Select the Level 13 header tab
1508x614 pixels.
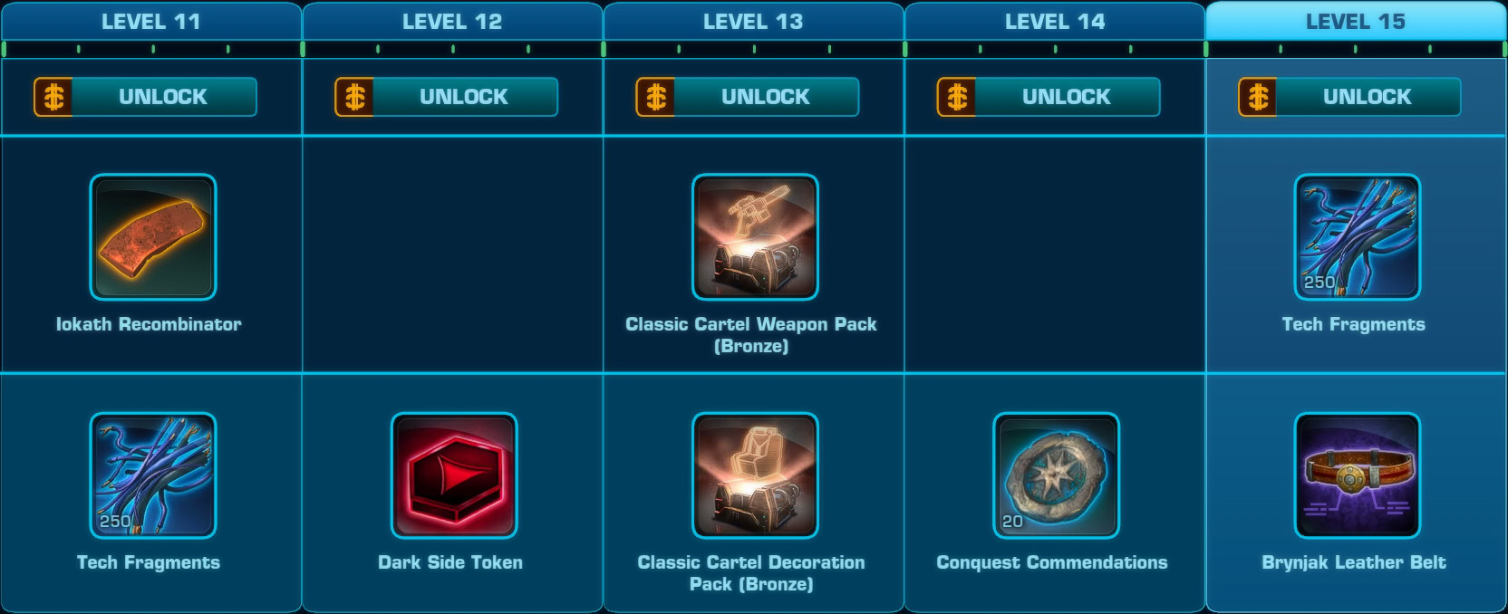[753, 21]
